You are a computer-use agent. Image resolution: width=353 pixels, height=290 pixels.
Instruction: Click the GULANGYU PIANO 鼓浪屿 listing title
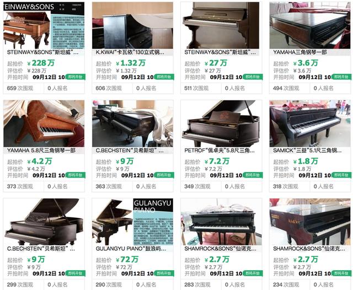pos(131,249)
